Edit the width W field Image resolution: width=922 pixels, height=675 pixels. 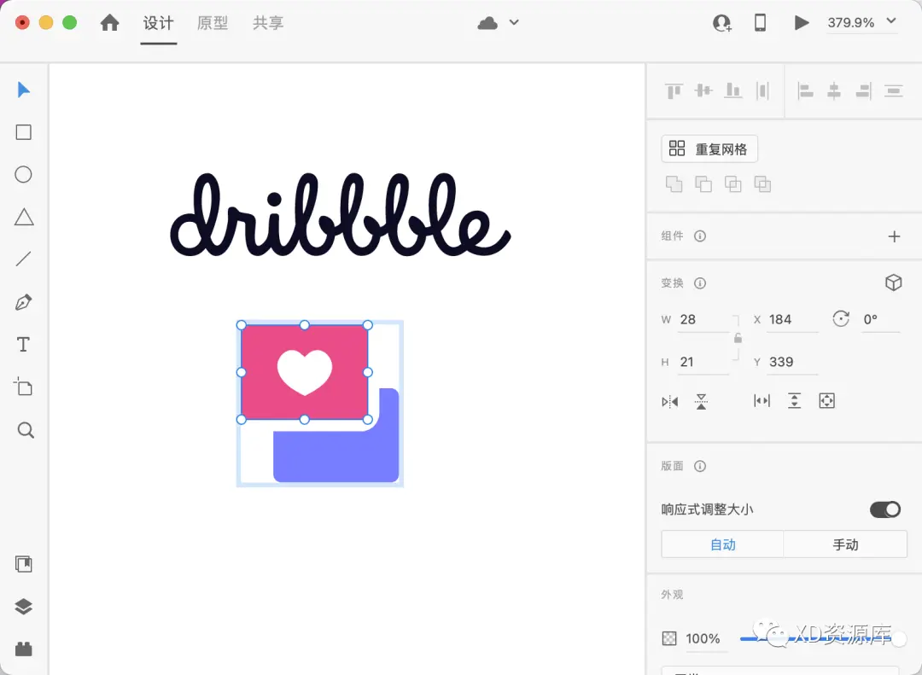(x=703, y=319)
